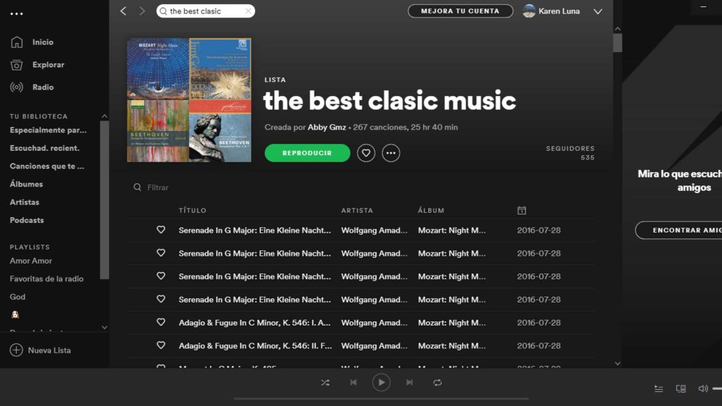
Task: Open the connect devices icon
Action: 680,389
